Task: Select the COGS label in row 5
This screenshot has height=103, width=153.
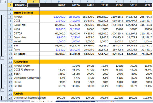Action: [x=17, y=21]
